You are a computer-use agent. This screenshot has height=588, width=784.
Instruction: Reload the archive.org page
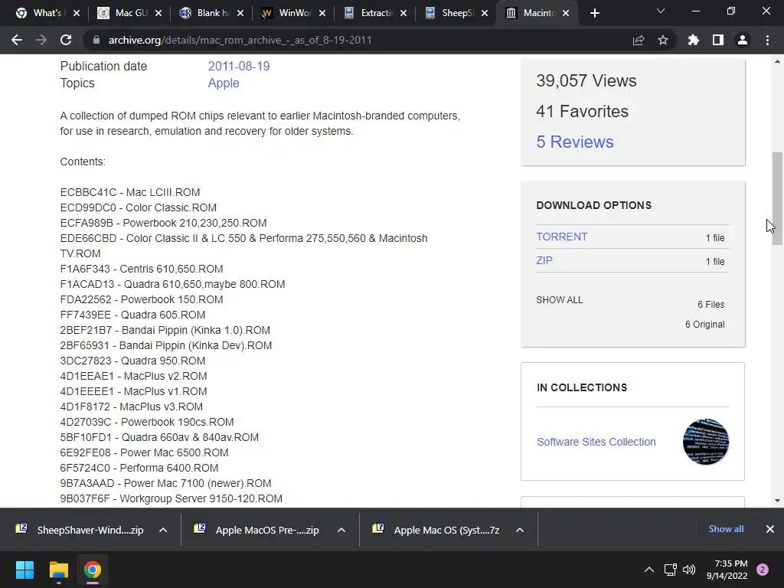point(66,40)
